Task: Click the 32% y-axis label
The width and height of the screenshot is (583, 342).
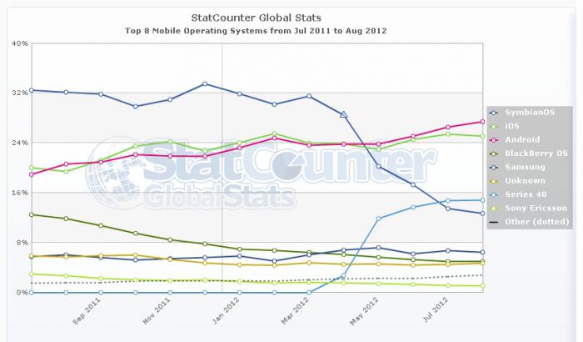Action: [19, 93]
